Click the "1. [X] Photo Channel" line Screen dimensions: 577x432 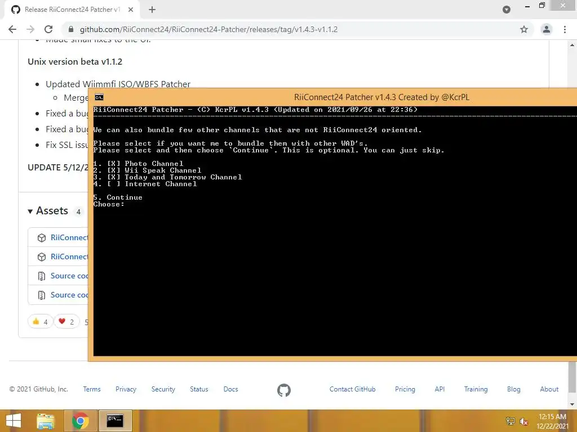click(x=138, y=164)
